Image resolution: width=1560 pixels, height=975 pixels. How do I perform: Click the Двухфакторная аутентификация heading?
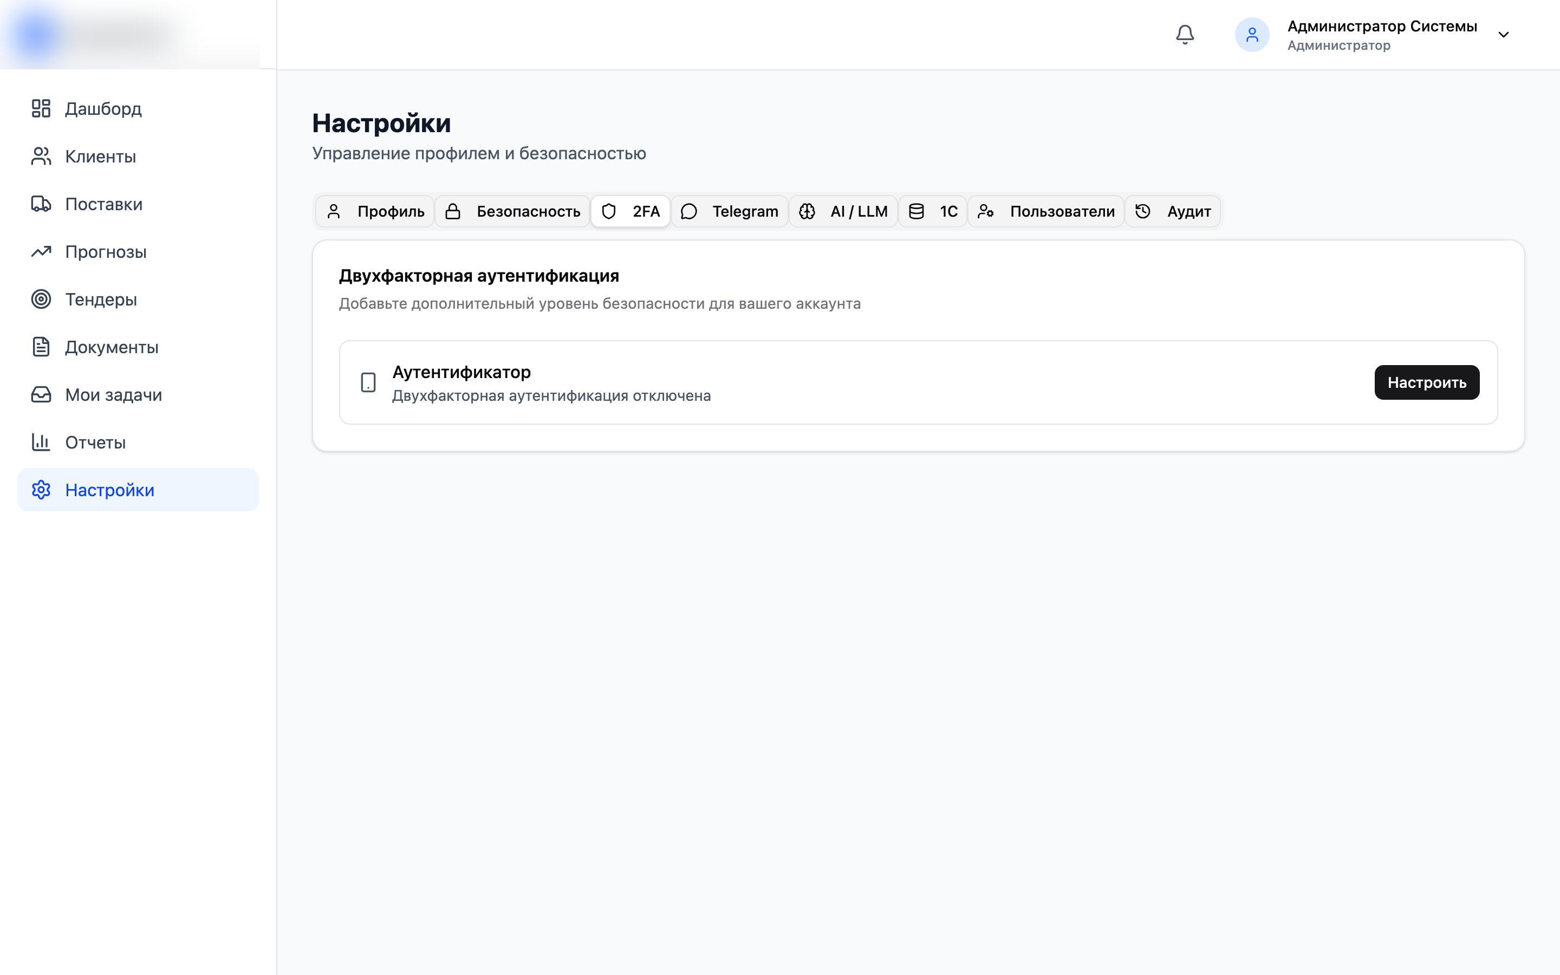pyautogui.click(x=479, y=276)
